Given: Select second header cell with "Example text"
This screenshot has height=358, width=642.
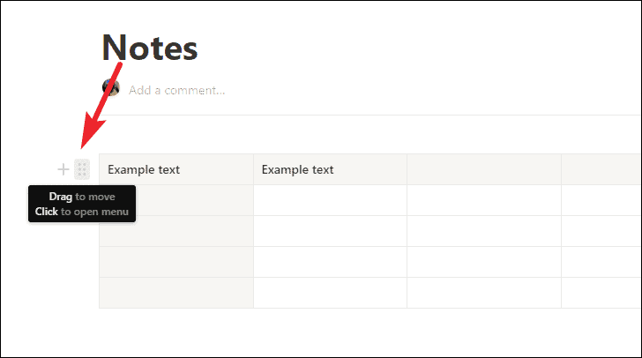Looking at the screenshot, I should [x=330, y=169].
